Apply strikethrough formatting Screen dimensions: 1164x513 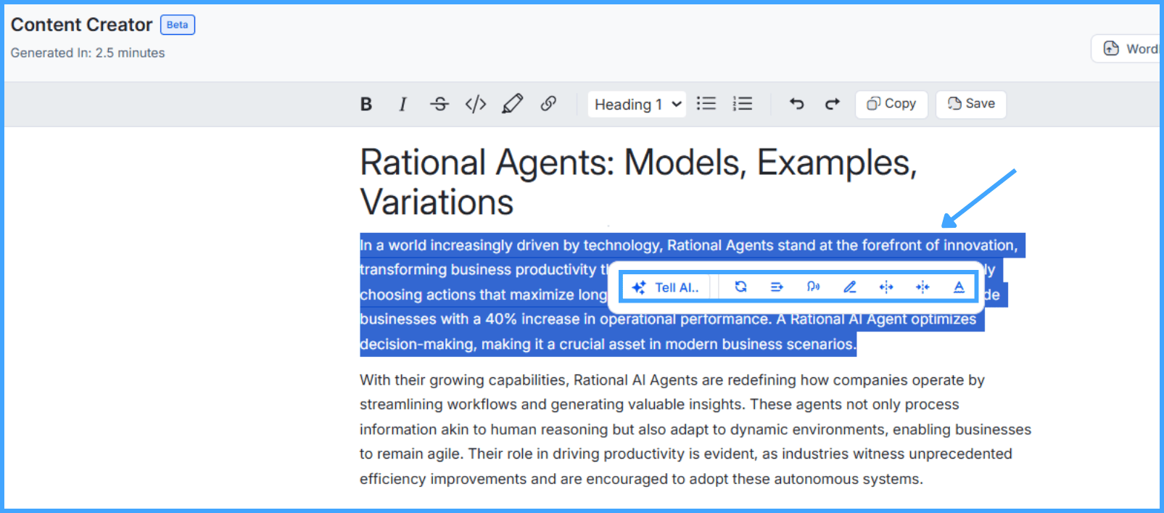(x=439, y=104)
